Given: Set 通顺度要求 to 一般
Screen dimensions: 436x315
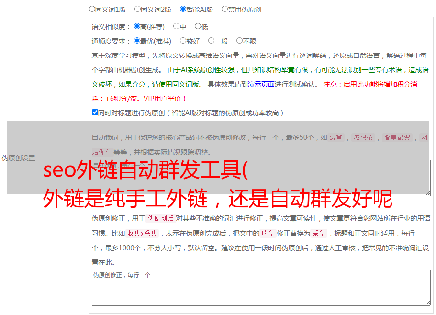Looking at the screenshot, I should (x=211, y=41).
